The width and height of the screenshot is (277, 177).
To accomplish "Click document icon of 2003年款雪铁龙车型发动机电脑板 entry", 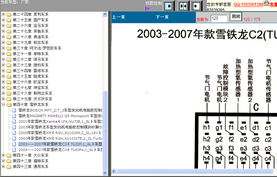I will coord(14,127).
